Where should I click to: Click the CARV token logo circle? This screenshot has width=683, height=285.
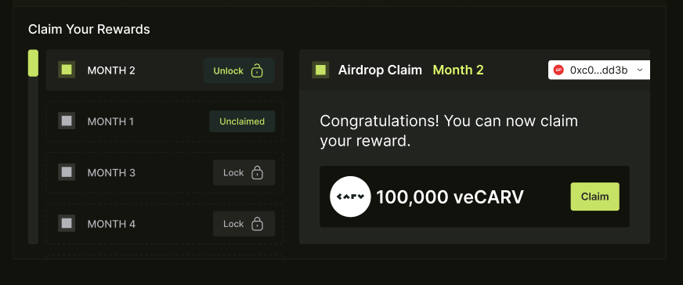tap(350, 197)
